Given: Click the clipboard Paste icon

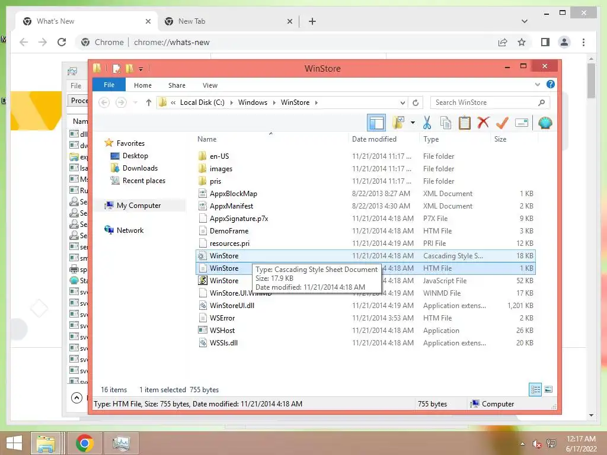Looking at the screenshot, I should pos(464,123).
